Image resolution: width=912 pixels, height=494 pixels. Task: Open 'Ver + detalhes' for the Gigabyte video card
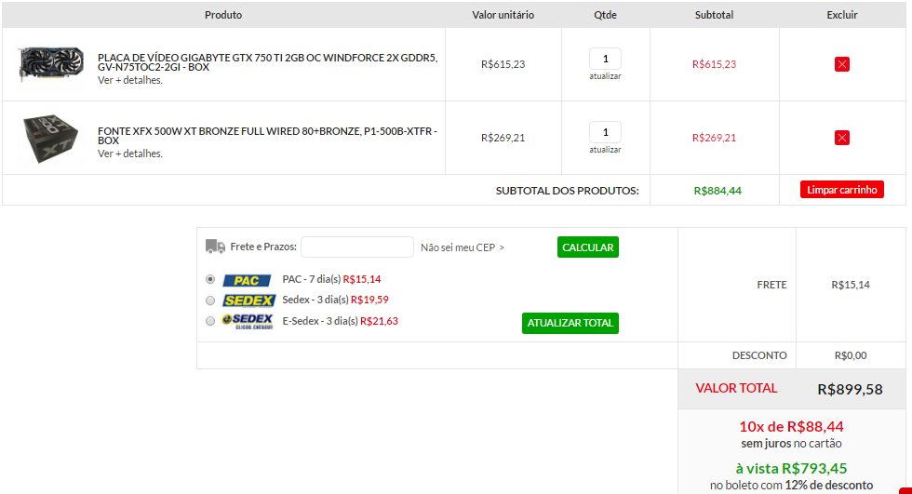pyautogui.click(x=129, y=80)
